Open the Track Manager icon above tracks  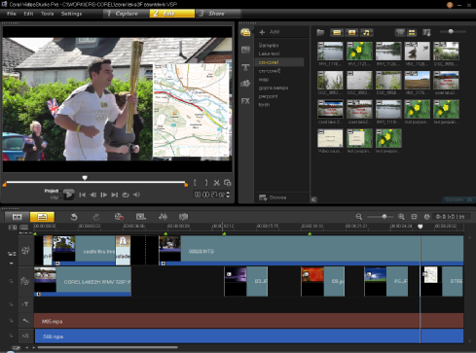coord(13,228)
